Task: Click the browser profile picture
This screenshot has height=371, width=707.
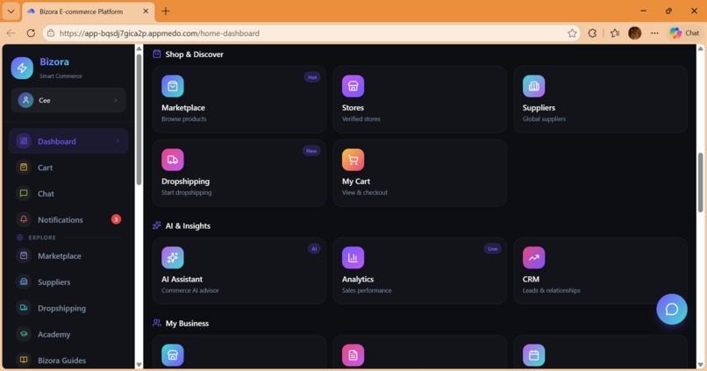Action: (635, 33)
